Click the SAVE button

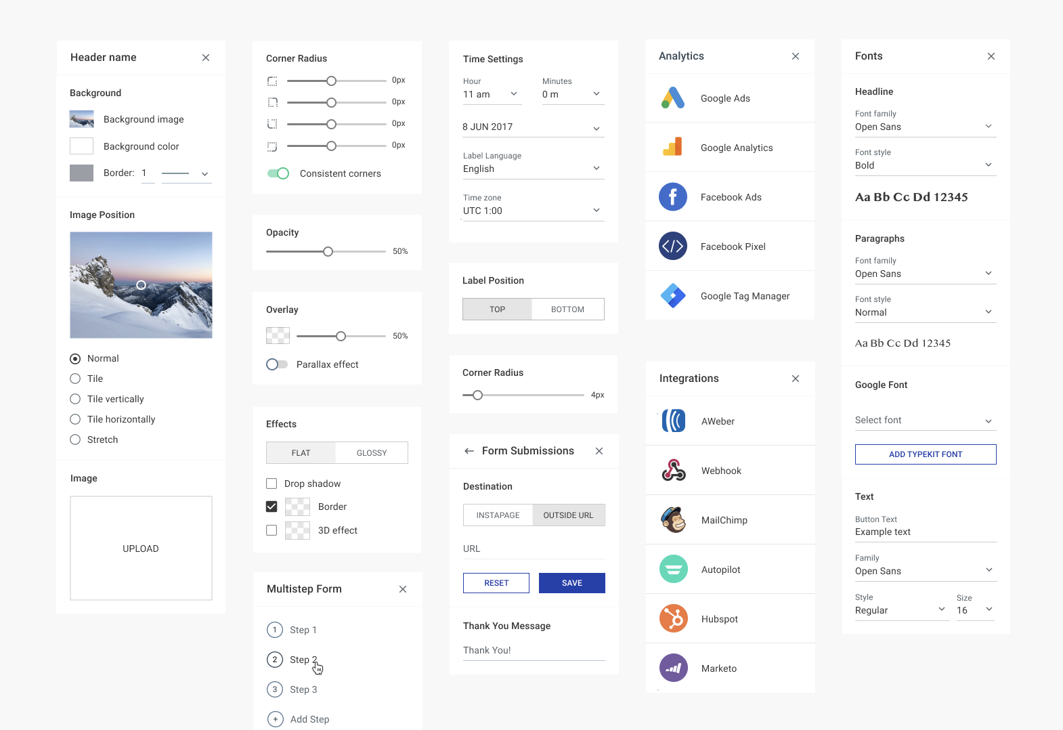571,583
